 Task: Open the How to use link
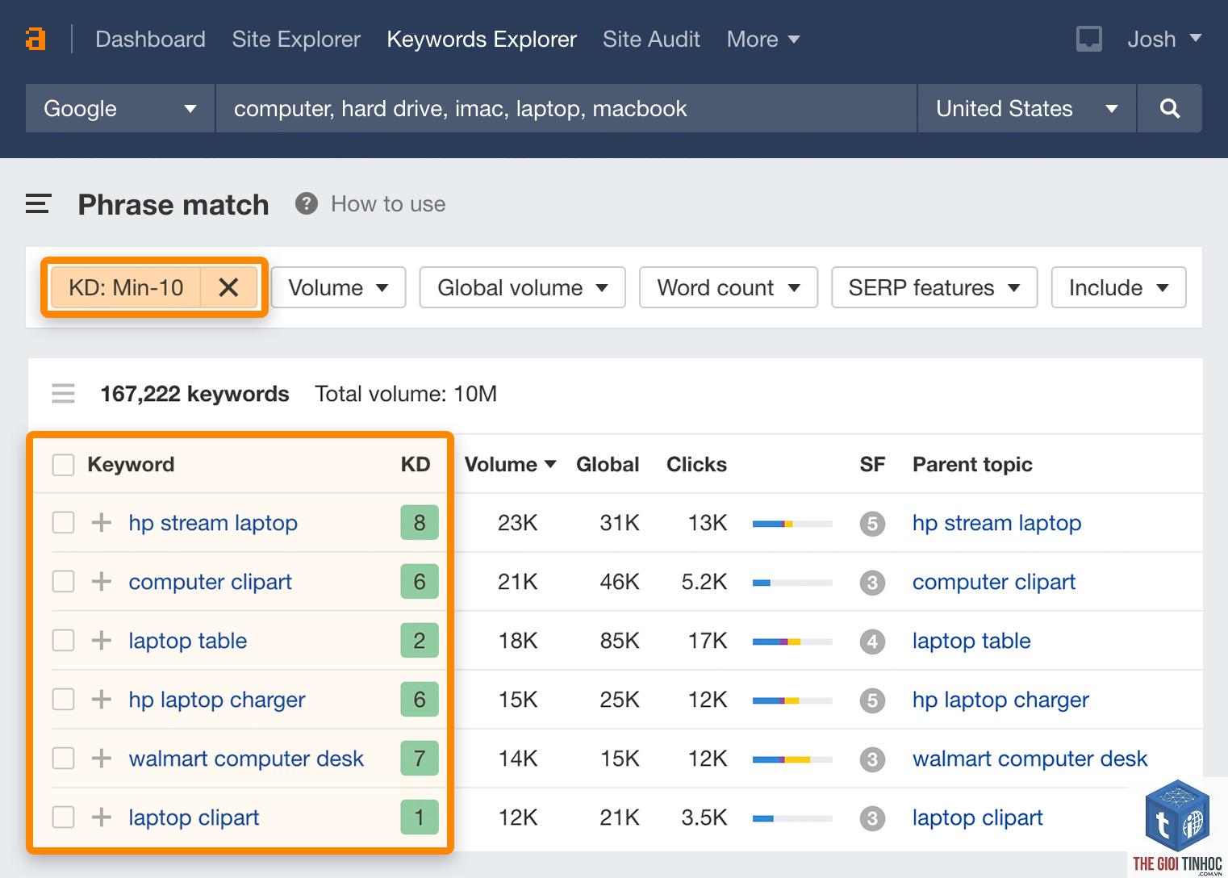pos(388,203)
